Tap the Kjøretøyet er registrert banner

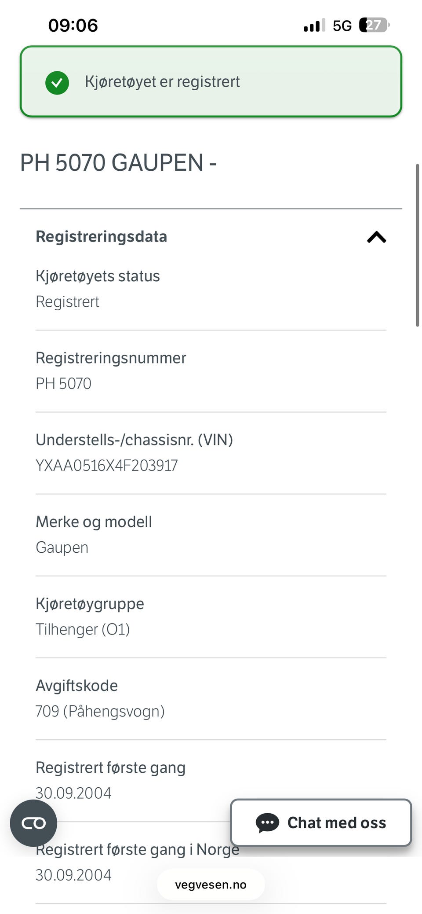[x=211, y=81]
